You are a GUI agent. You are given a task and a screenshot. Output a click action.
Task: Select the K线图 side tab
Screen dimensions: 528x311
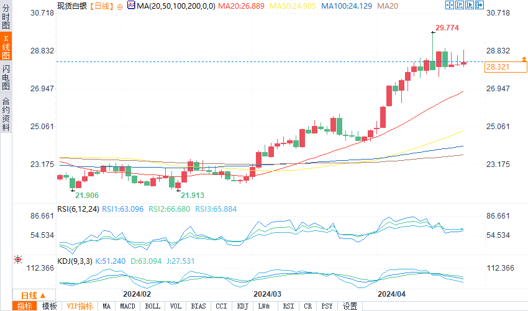pos(6,47)
